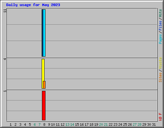Click the yellow Visits bar
164x128 pixels.
[x=43, y=74]
